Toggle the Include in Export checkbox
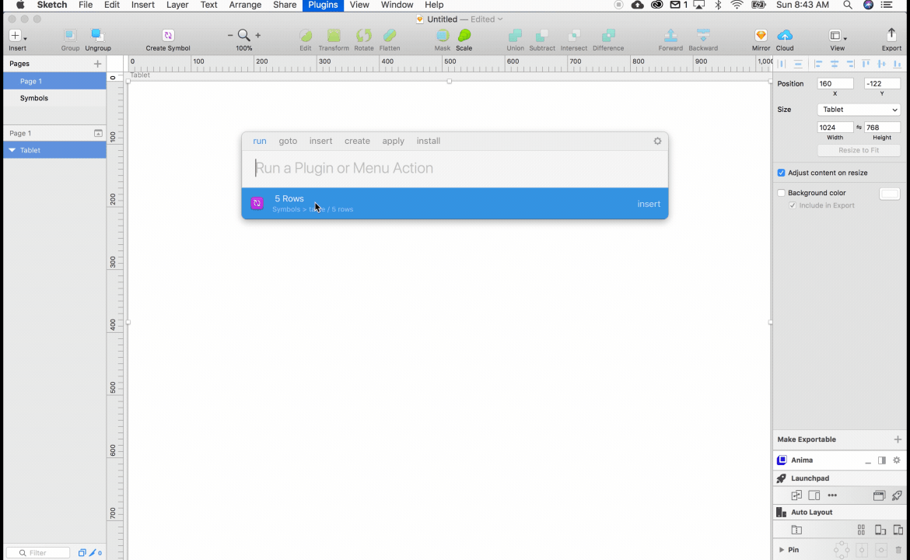Image resolution: width=910 pixels, height=560 pixels. coord(793,205)
